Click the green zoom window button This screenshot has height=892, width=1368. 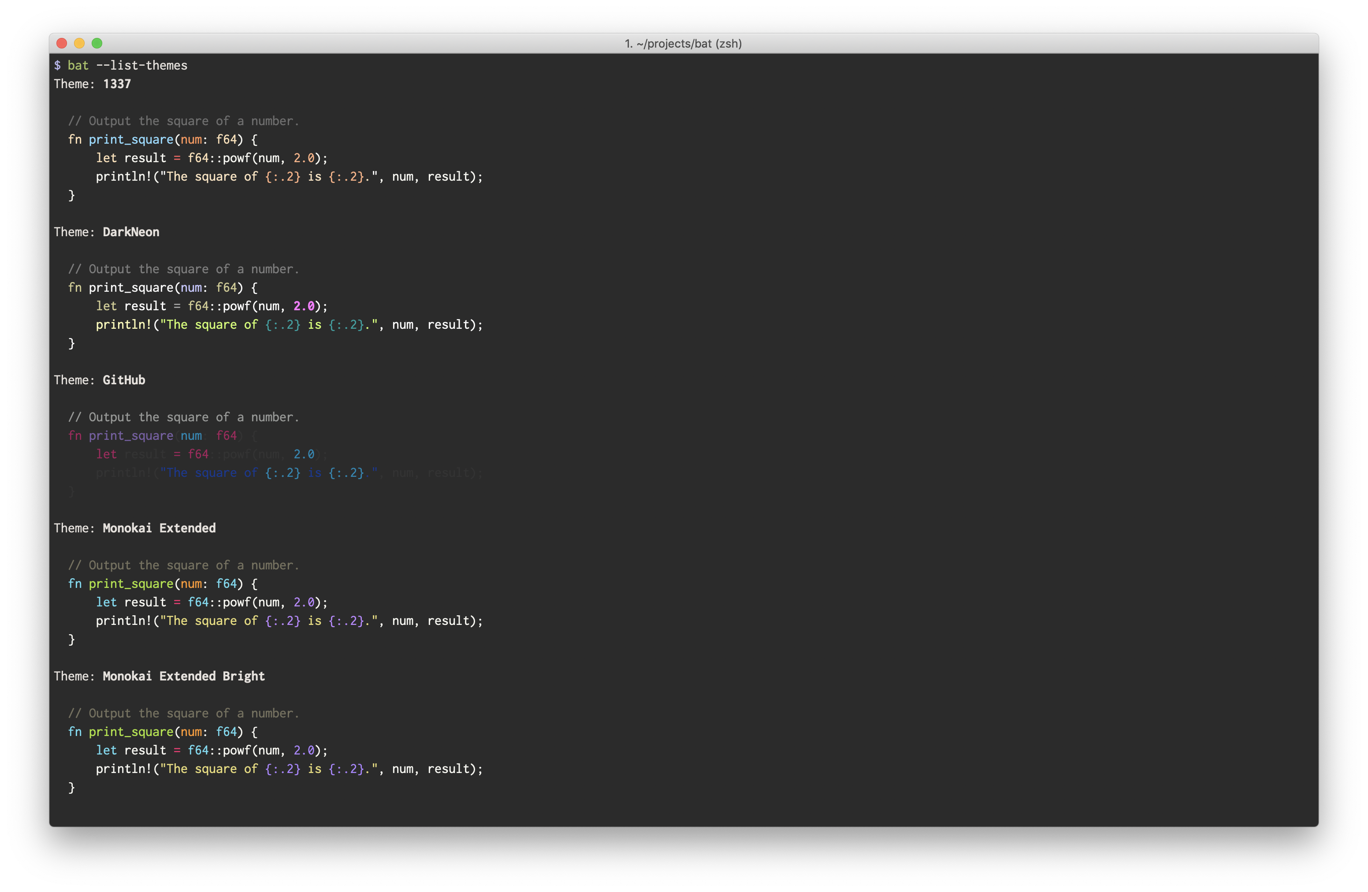tap(97, 43)
